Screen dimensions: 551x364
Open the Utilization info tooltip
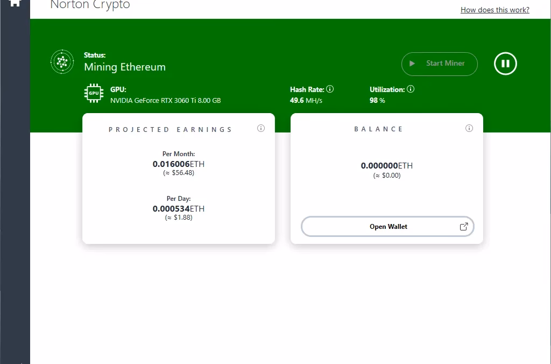click(410, 89)
